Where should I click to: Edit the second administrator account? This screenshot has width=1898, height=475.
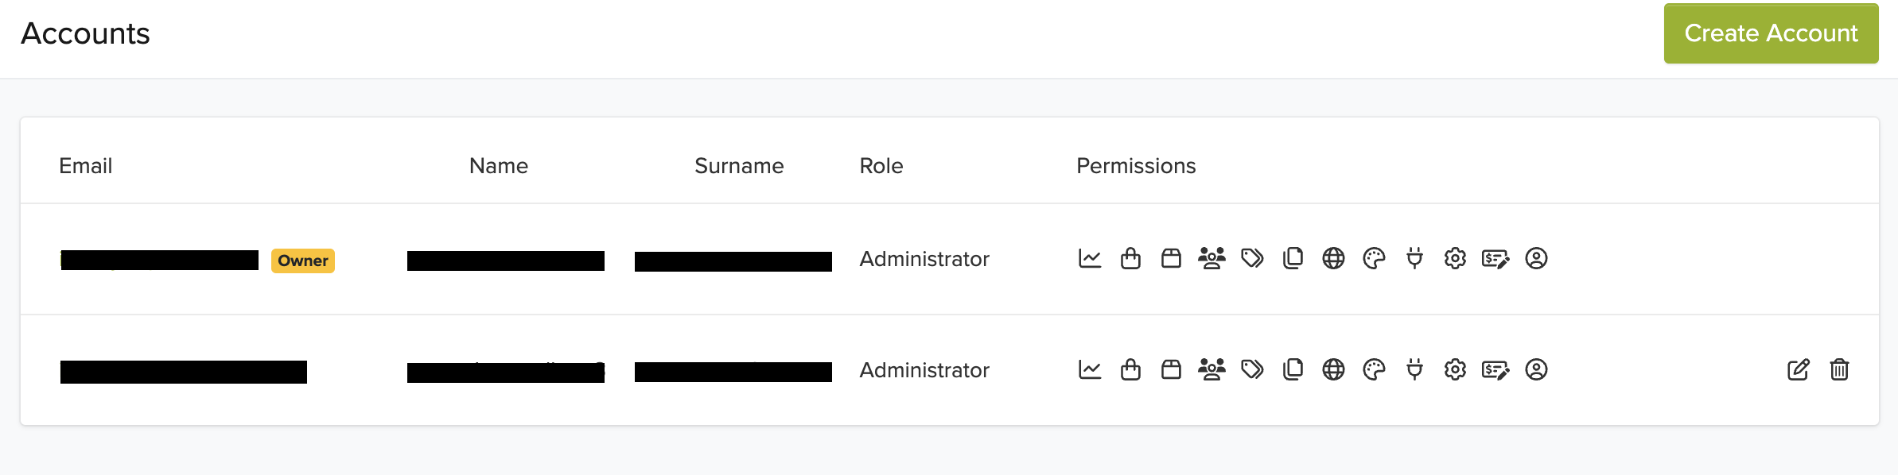click(x=1798, y=370)
